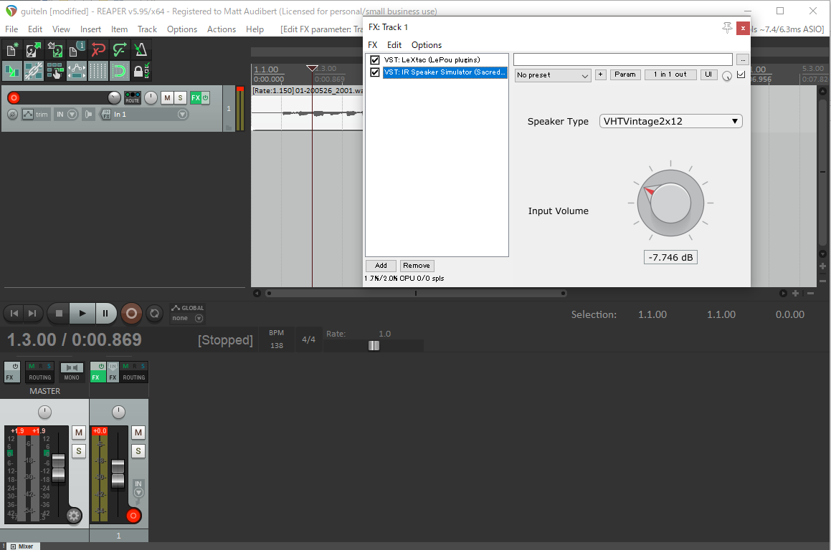Toggle locking of items

139,70
